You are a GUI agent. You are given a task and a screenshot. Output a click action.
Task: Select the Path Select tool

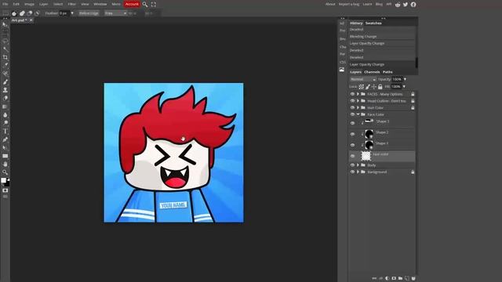tap(5, 148)
